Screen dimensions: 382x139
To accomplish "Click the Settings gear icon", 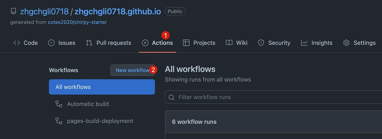I will point(346,43).
